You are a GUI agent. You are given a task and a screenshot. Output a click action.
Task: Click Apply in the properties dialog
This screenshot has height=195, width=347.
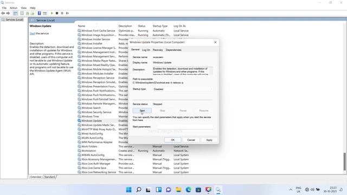click(209, 140)
